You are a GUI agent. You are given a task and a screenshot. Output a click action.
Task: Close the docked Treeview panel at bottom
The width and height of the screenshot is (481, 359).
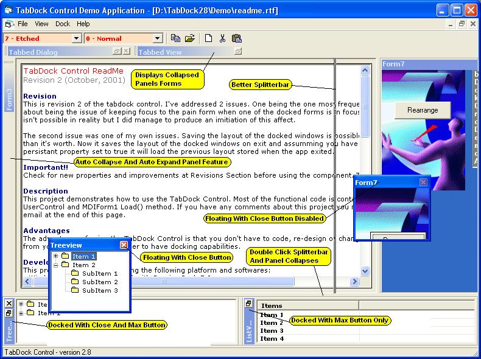9,303
